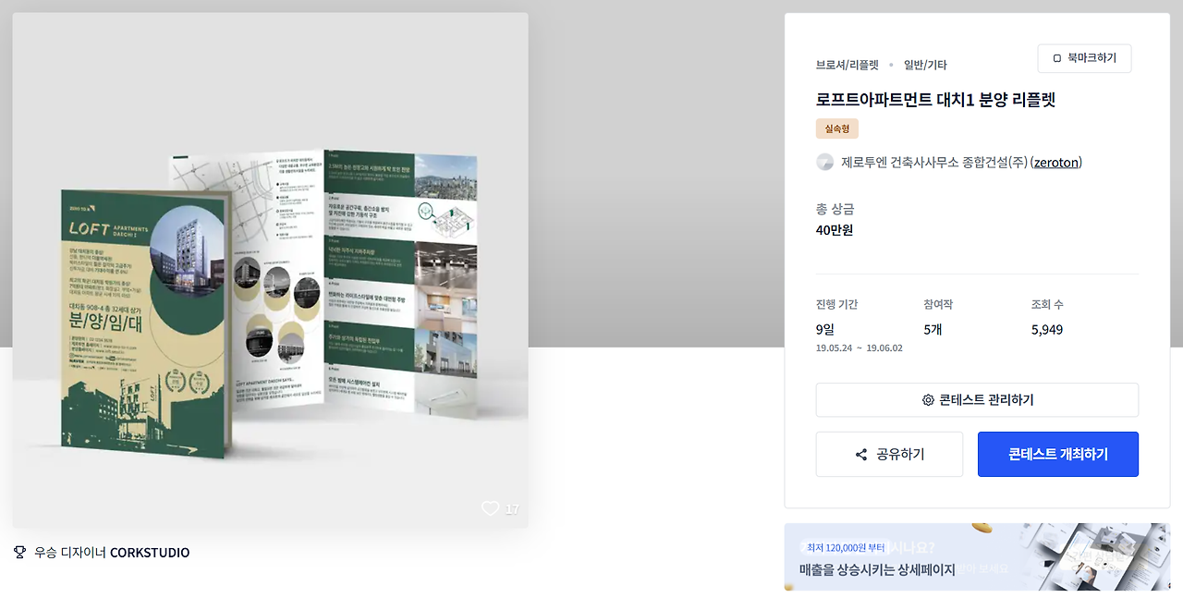Click the company avatar beside 제로투엔 건축사사무소
Screen dimensions: 1183x598
point(825,163)
